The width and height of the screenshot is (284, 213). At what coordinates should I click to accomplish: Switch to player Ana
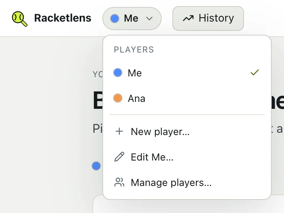pos(187,98)
